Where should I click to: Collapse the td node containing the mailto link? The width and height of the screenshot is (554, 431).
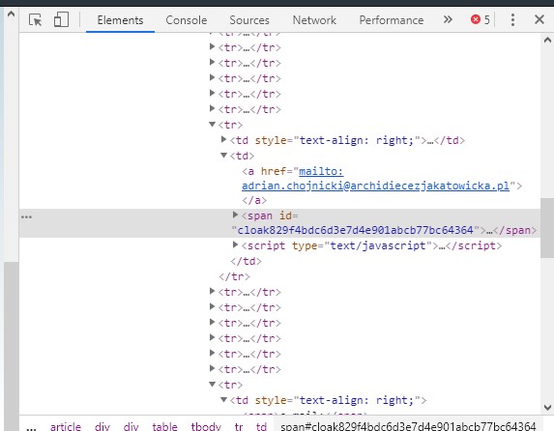(x=223, y=155)
